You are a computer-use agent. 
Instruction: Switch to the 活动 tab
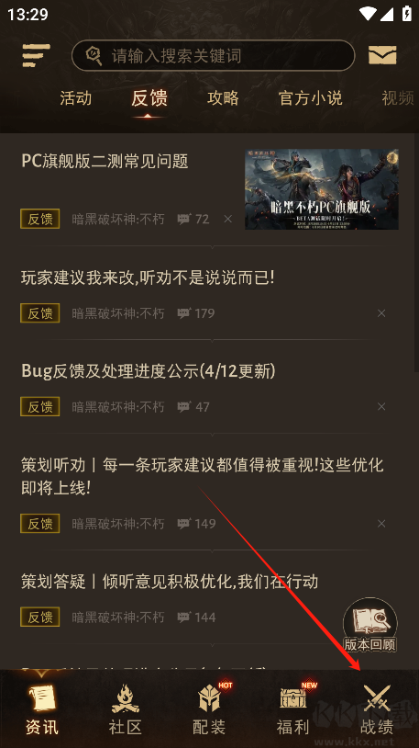pos(76,98)
